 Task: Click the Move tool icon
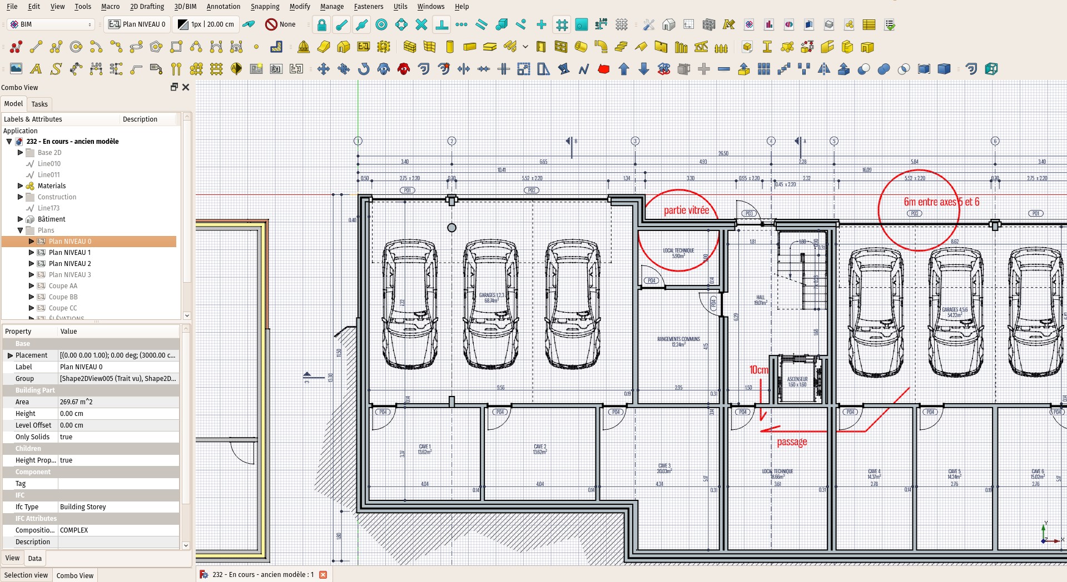(323, 69)
